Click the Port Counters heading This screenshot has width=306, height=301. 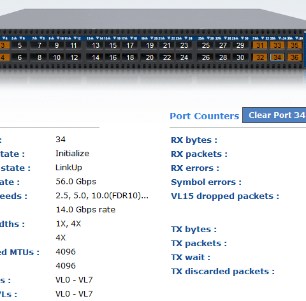205,116
